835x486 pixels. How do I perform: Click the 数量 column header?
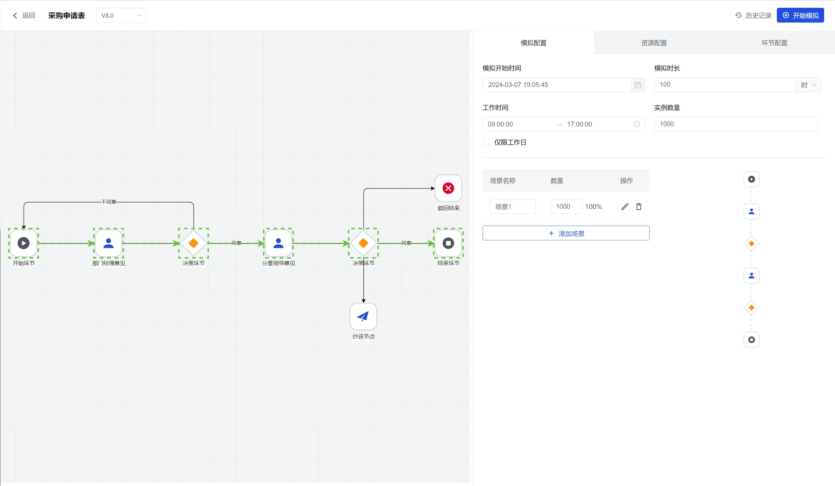557,181
